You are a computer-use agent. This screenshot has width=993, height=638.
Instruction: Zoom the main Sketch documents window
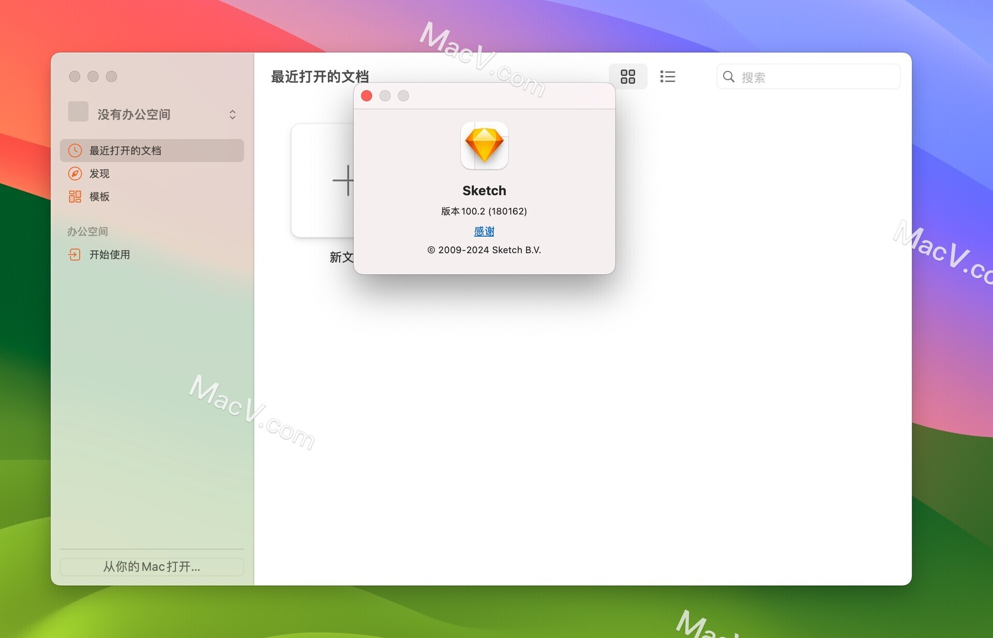click(112, 77)
